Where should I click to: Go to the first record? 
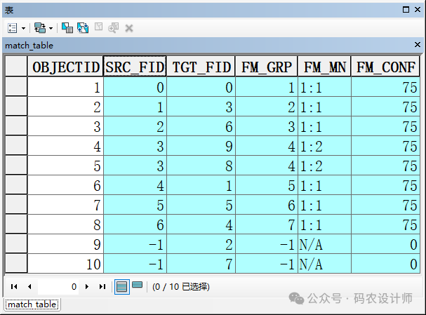13,287
